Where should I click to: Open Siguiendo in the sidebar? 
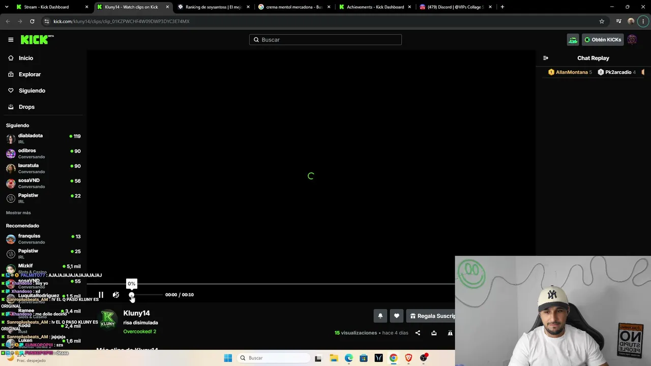pyautogui.click(x=32, y=90)
